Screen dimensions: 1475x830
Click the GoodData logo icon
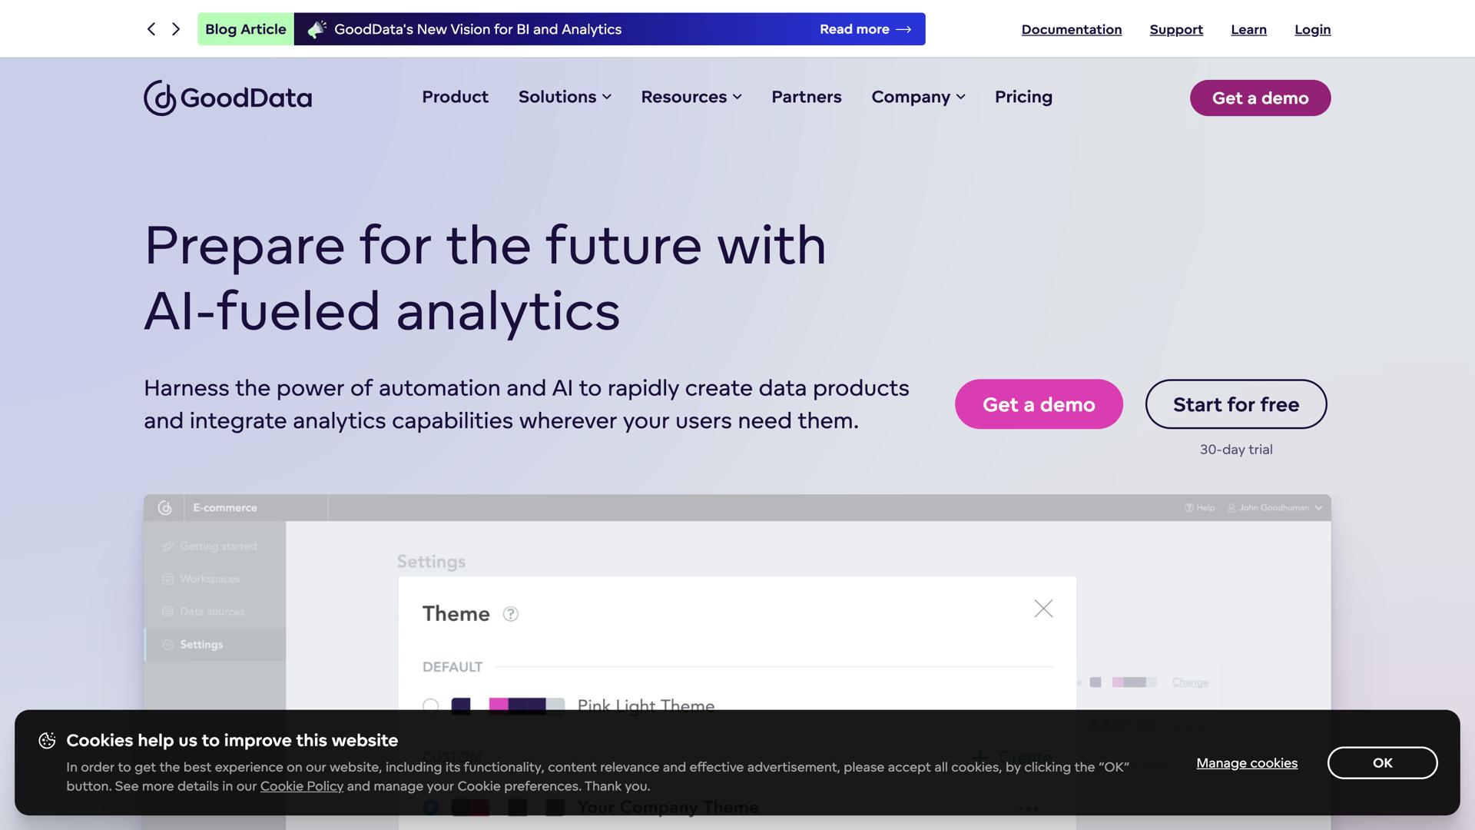coord(161,98)
